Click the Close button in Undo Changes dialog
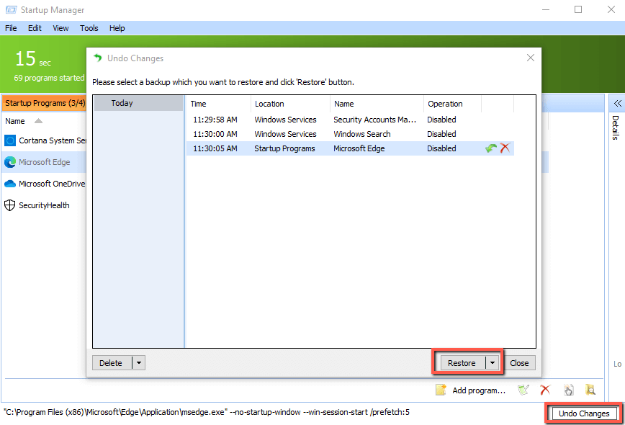This screenshot has height=425, width=625. pos(519,363)
